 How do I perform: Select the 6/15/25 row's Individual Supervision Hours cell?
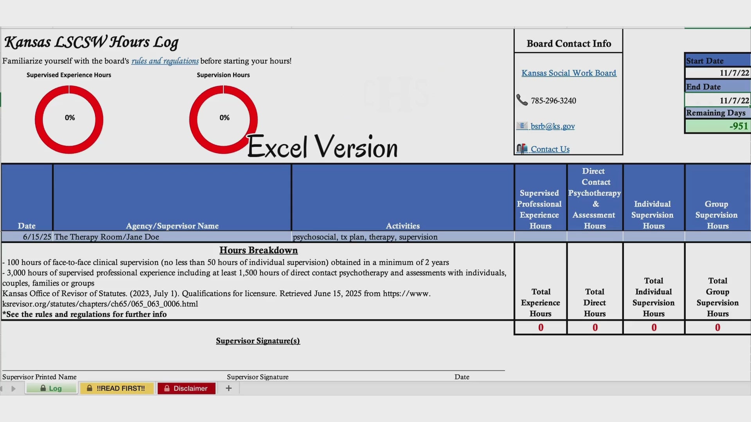coord(654,237)
